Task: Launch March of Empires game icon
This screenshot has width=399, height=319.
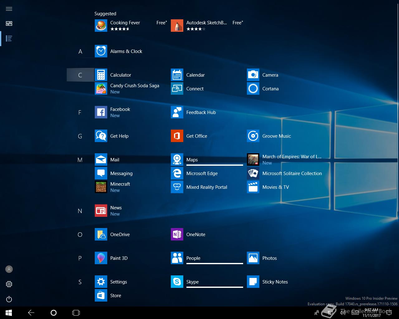Action: [253, 159]
